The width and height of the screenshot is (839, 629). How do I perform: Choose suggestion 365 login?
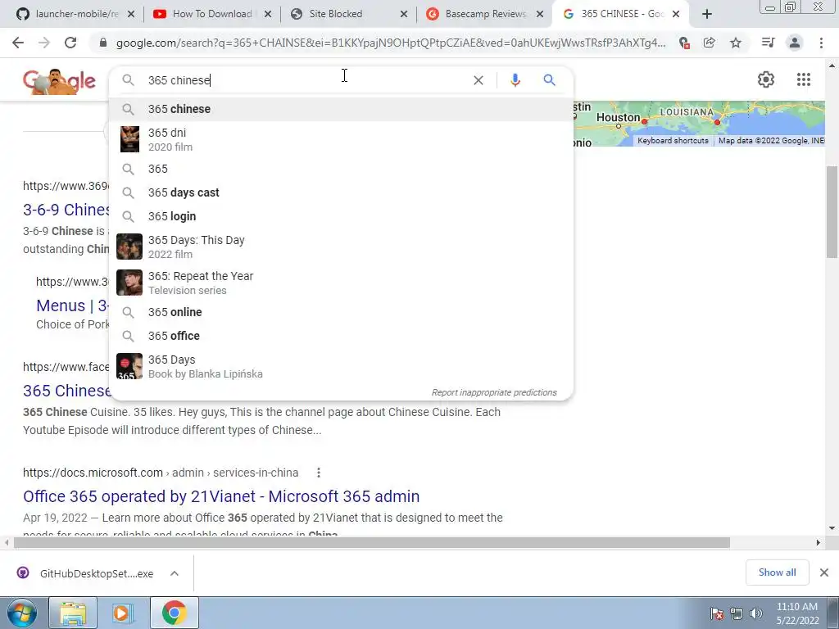click(341, 216)
